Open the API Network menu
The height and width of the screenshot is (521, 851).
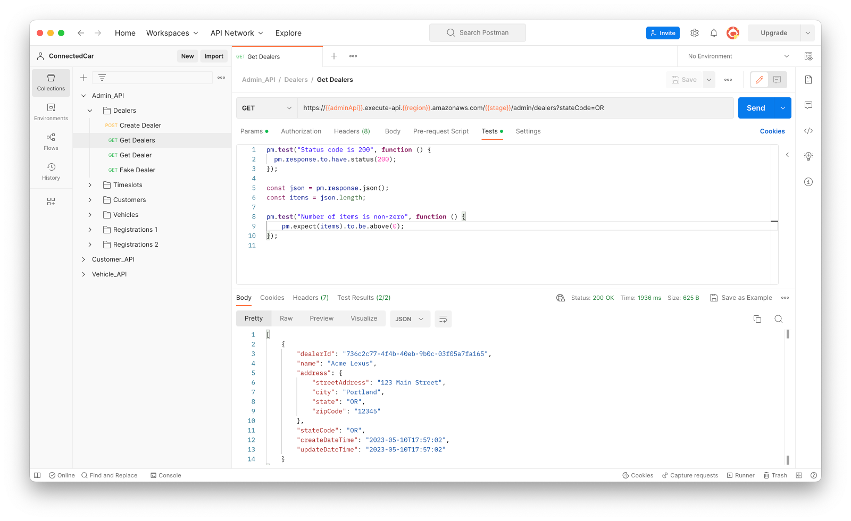237,33
